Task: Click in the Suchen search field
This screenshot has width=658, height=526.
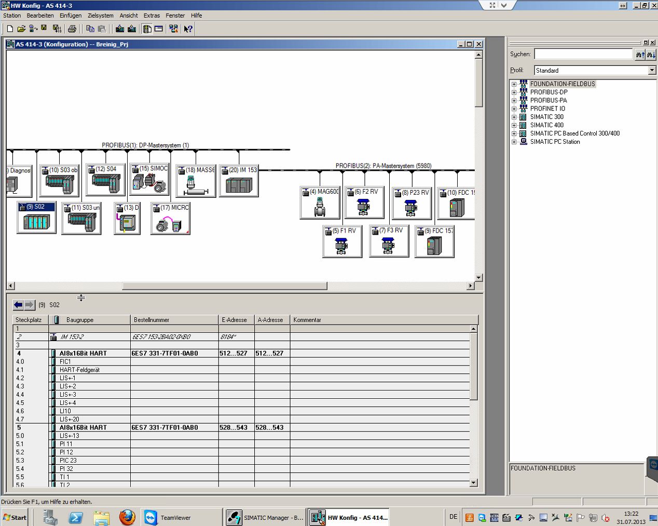Action: [x=583, y=55]
